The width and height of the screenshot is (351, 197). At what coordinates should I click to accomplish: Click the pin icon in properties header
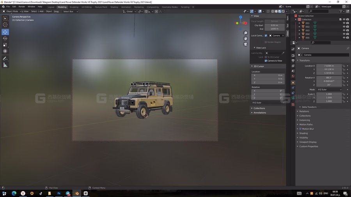pos(347,48)
